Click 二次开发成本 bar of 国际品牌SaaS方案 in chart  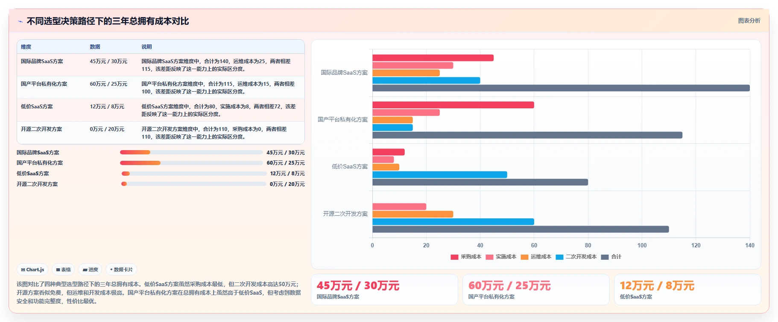426,81
